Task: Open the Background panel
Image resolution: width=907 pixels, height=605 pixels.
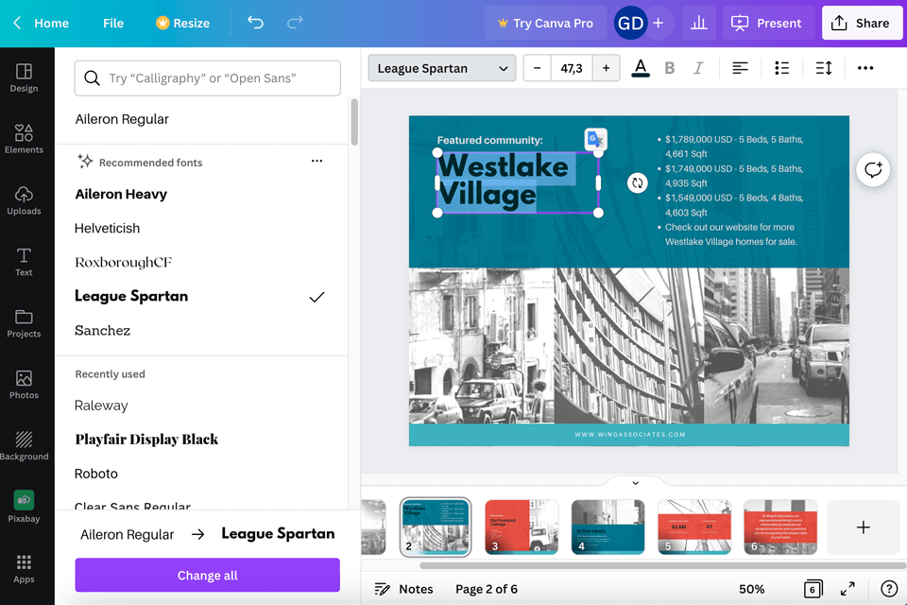Action: (x=24, y=446)
